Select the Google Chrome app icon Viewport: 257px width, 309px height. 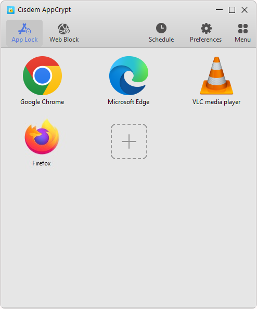tap(42, 75)
